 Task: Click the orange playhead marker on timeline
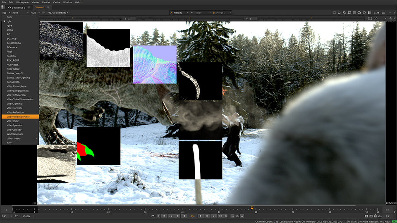coord(252,208)
